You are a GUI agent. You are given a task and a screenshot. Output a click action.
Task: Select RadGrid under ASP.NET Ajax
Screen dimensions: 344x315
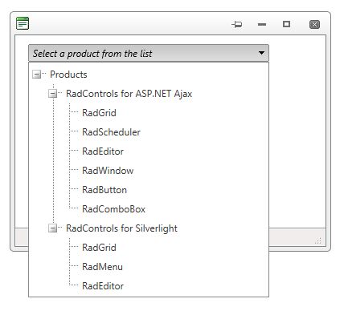(99, 113)
